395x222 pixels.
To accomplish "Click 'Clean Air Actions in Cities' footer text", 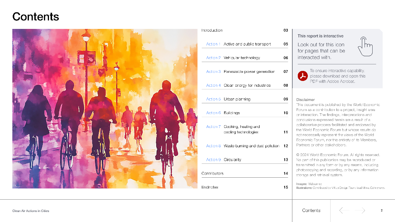I will (x=31, y=211).
